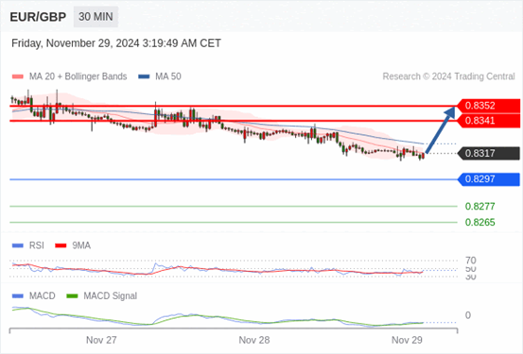
Task: Click the MA 20 + Bollinger Bands legend swatch
Action: (x=18, y=76)
